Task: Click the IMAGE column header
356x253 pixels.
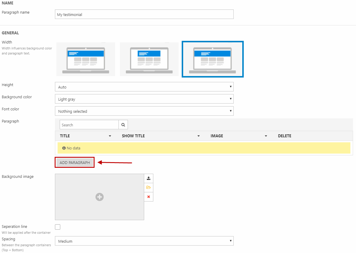Action: 217,136
